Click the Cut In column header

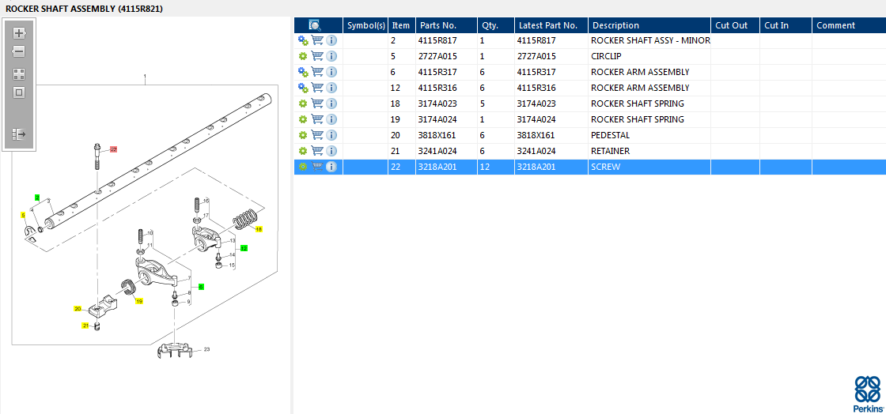coord(786,25)
